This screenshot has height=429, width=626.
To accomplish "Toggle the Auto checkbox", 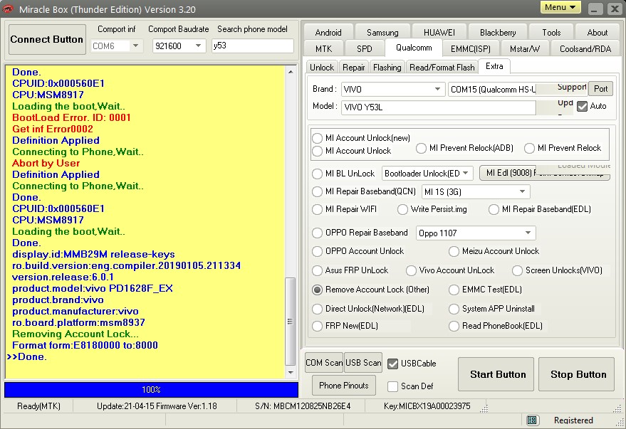I will (583, 106).
